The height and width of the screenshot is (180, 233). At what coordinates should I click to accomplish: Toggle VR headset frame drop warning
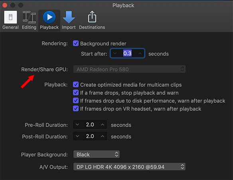tap(76, 109)
